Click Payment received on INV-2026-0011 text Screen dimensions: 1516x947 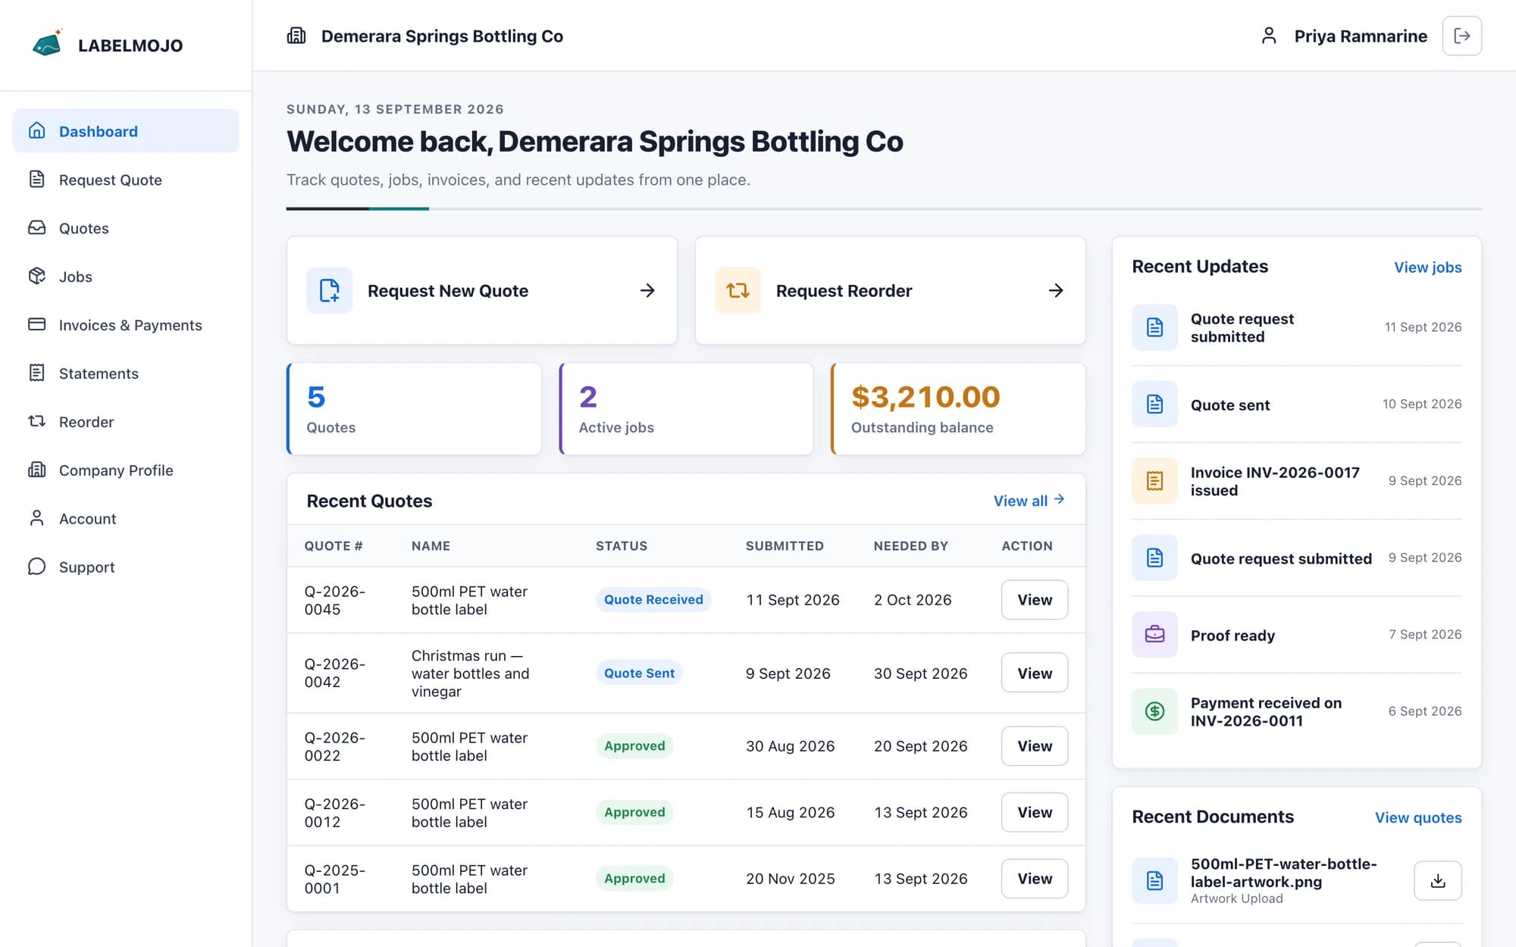point(1266,711)
